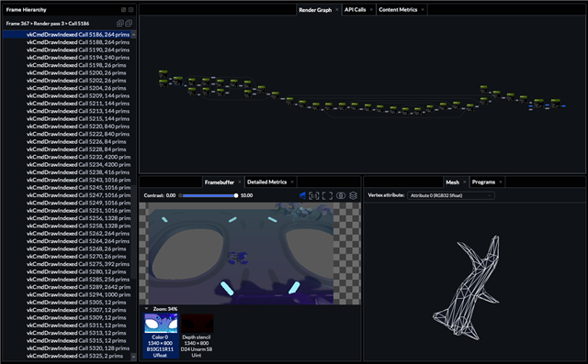Select vkCmdDrawIndexed Call 5289, 2642 prims
588x364 pixels.
67,287
